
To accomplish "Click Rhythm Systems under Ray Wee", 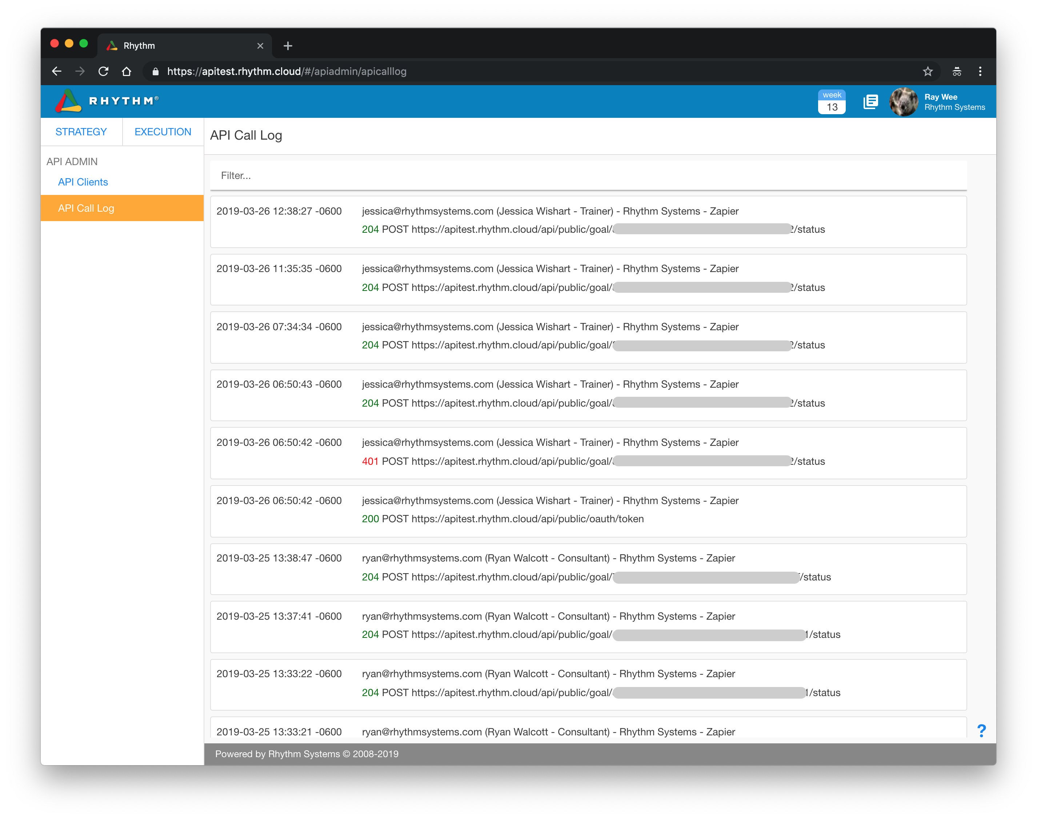I will pos(954,107).
